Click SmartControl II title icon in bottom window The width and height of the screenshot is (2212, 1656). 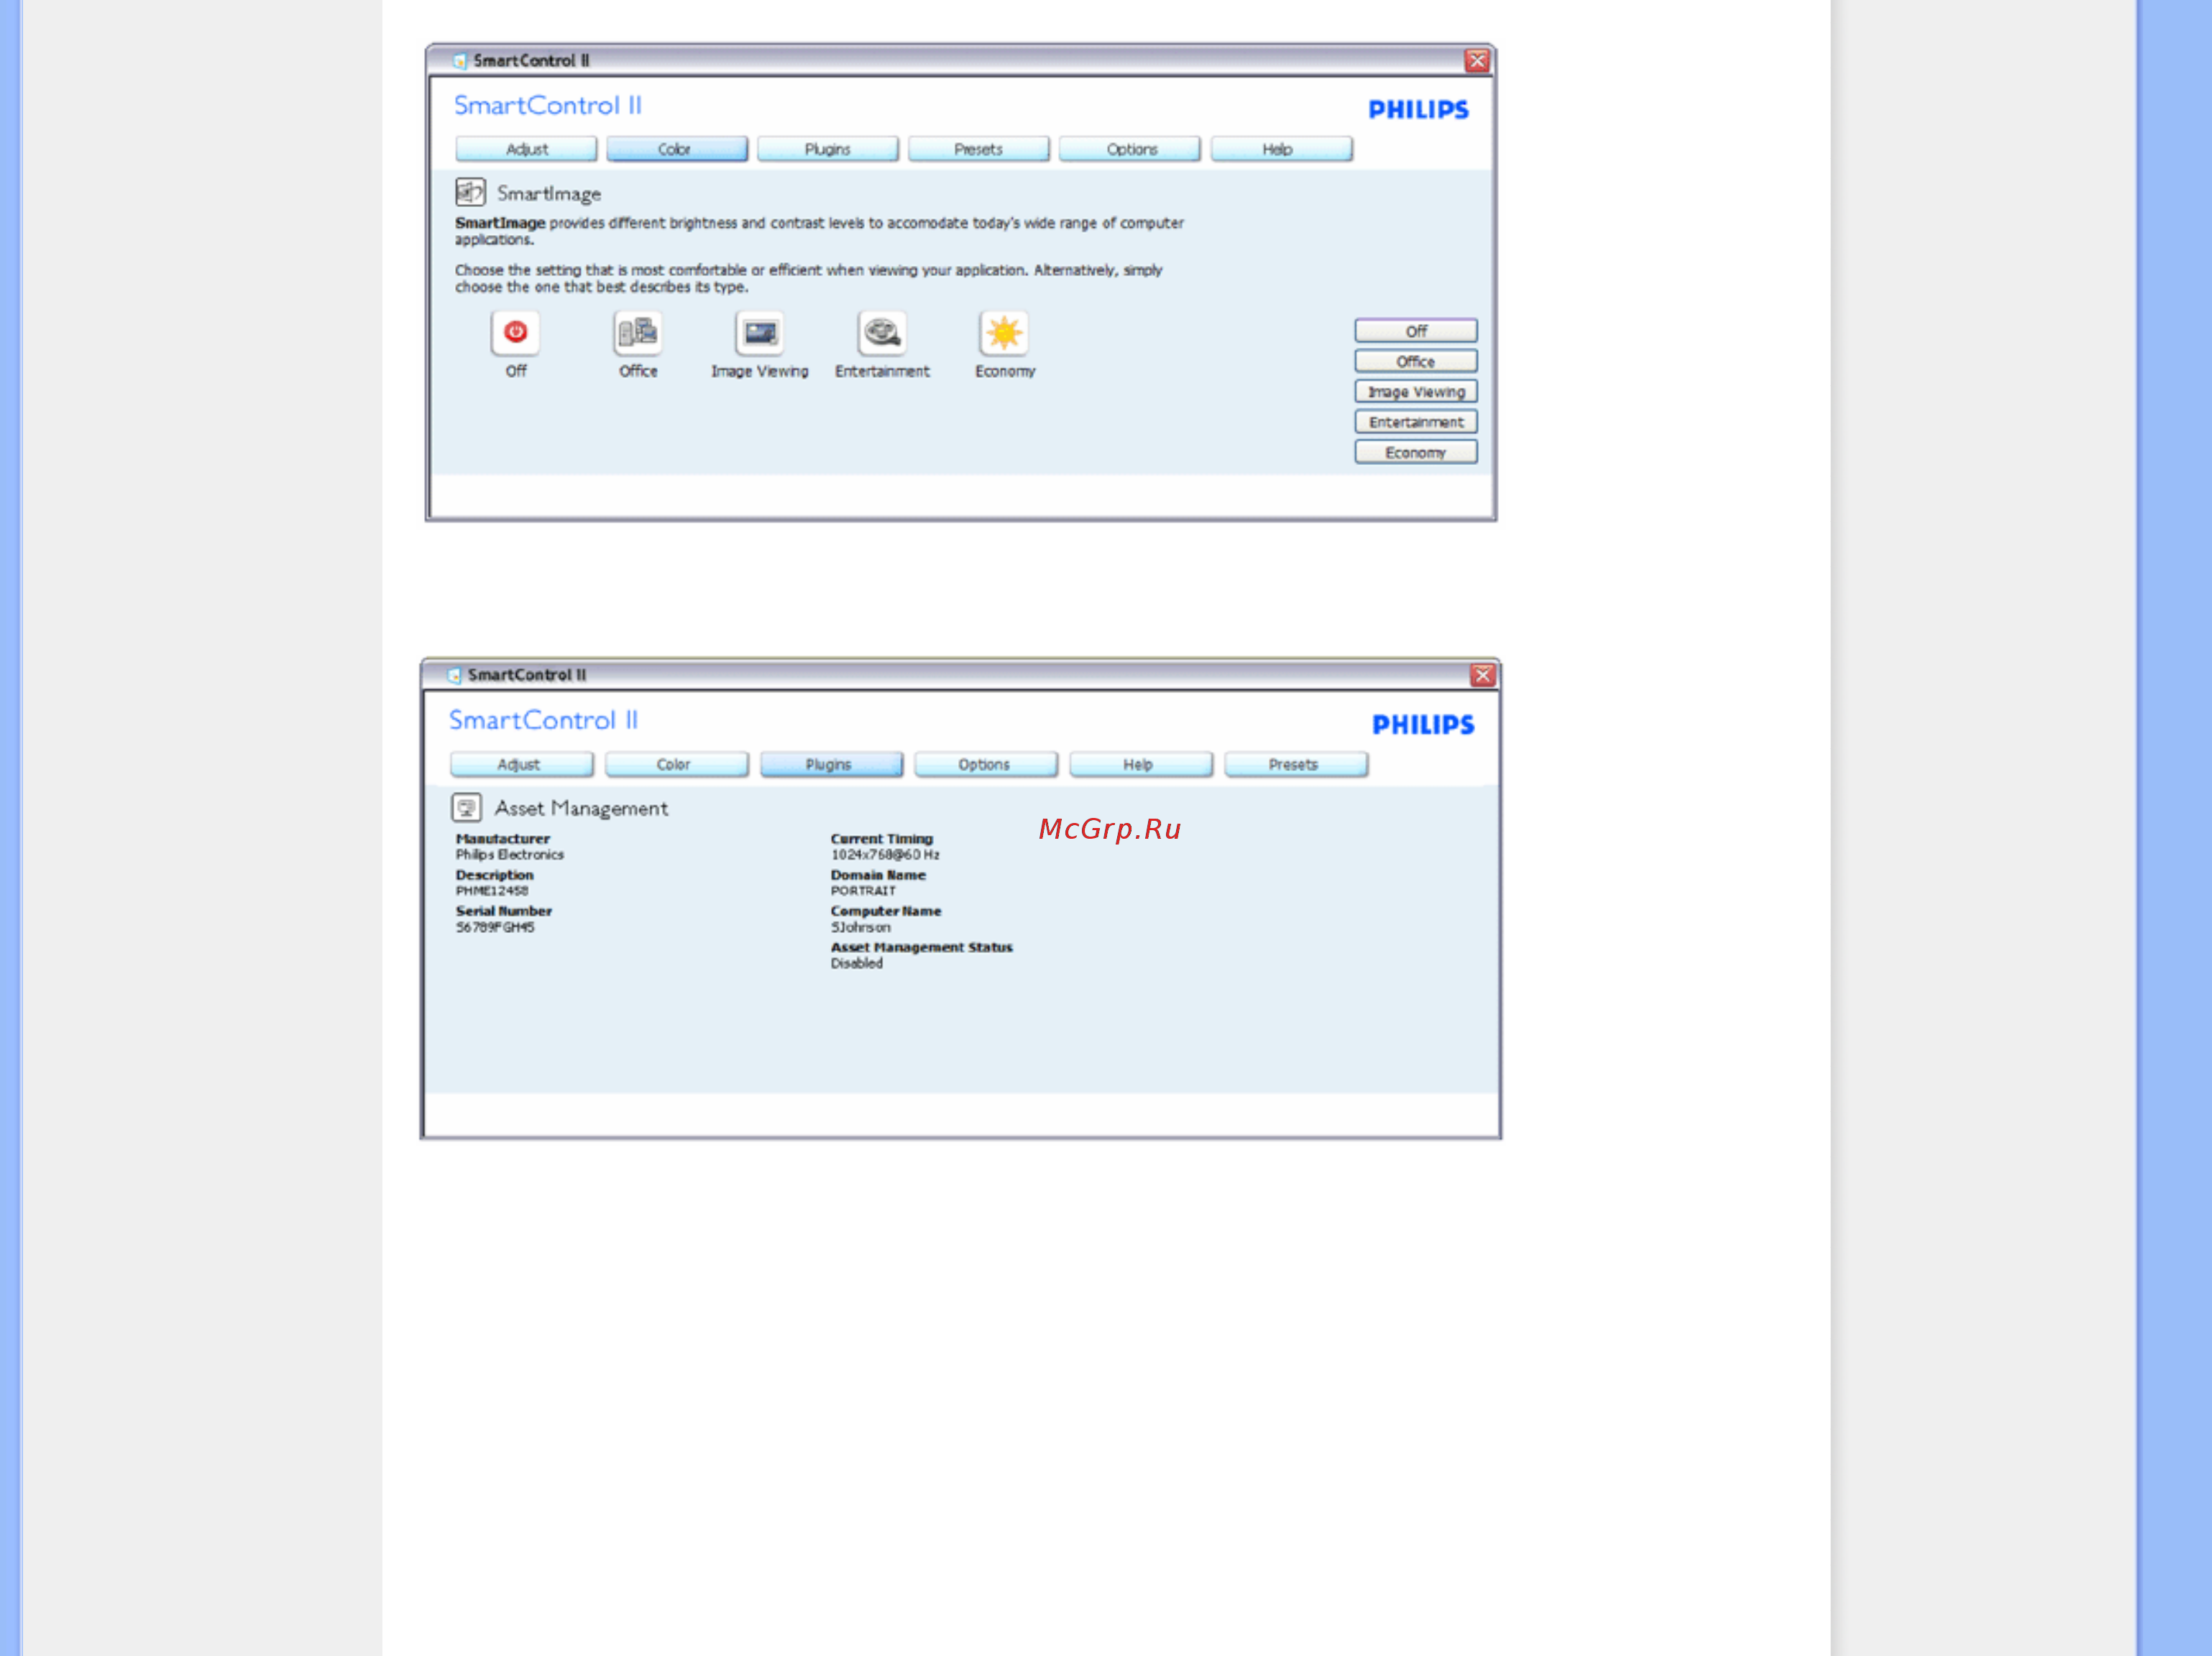click(455, 675)
